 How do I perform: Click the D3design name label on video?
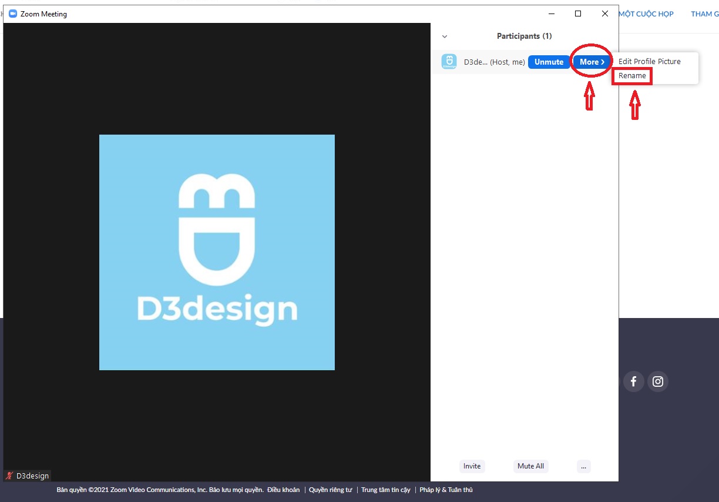point(32,476)
